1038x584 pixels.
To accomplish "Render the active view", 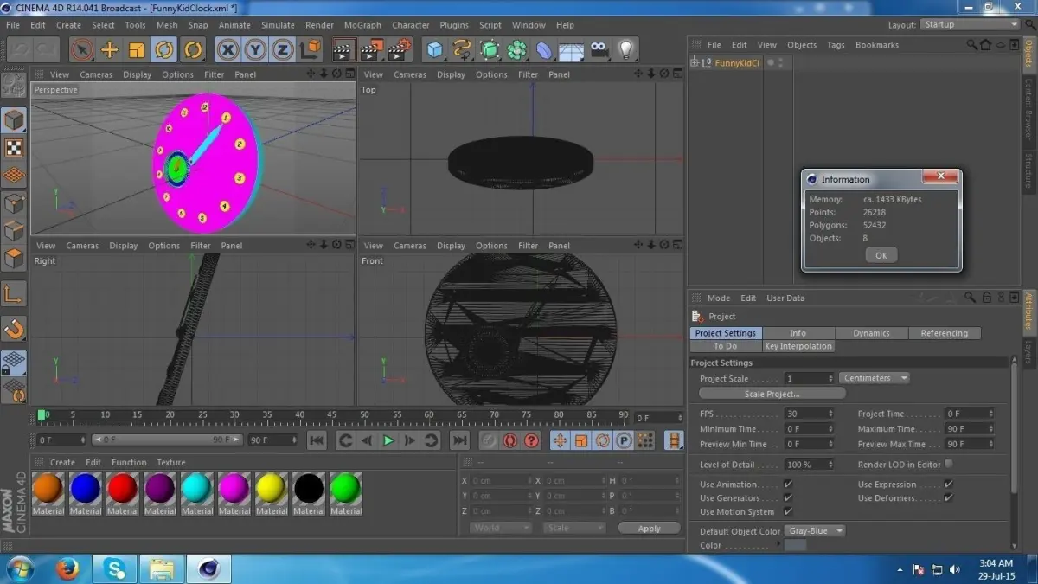I will (x=343, y=49).
